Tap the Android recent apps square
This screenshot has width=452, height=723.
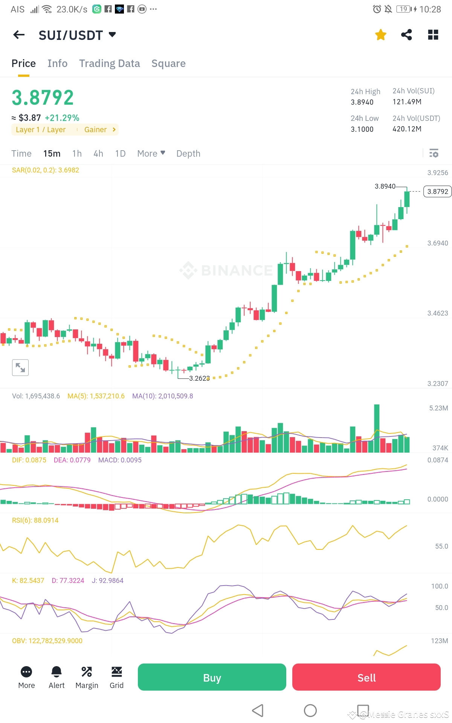(x=363, y=710)
